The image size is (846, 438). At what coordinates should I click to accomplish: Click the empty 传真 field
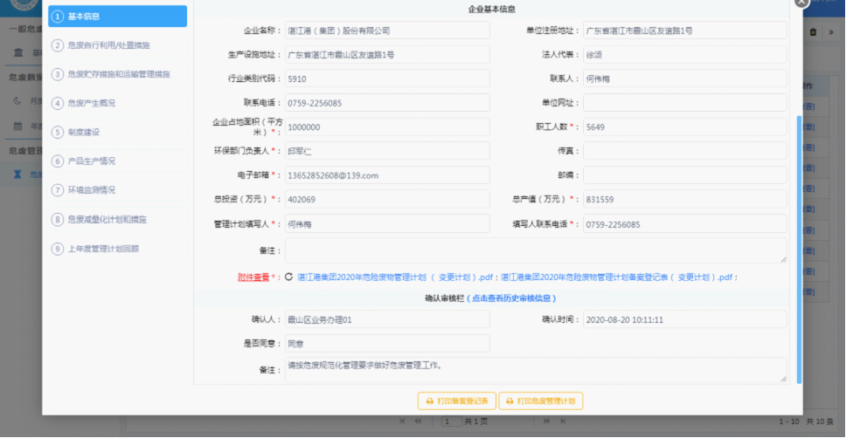[684, 152]
